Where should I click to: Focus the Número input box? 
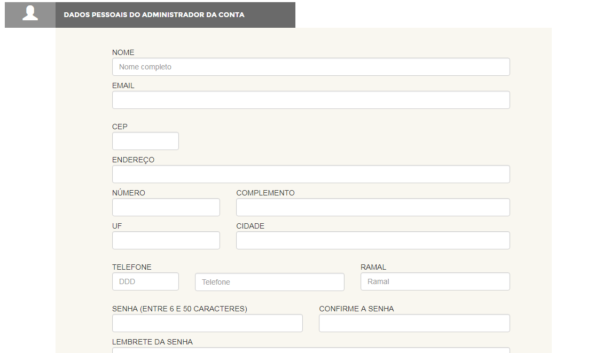pyautogui.click(x=166, y=207)
